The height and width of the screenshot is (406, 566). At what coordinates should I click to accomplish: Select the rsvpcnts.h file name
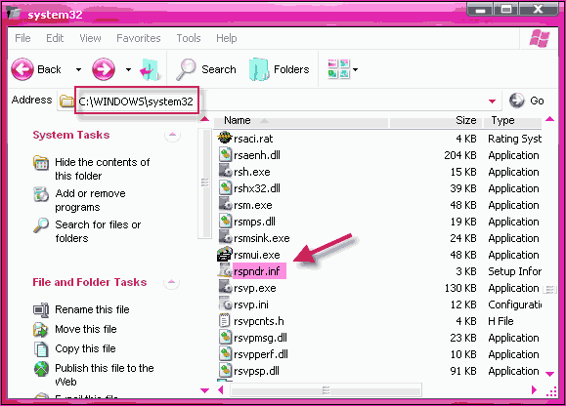[259, 321]
